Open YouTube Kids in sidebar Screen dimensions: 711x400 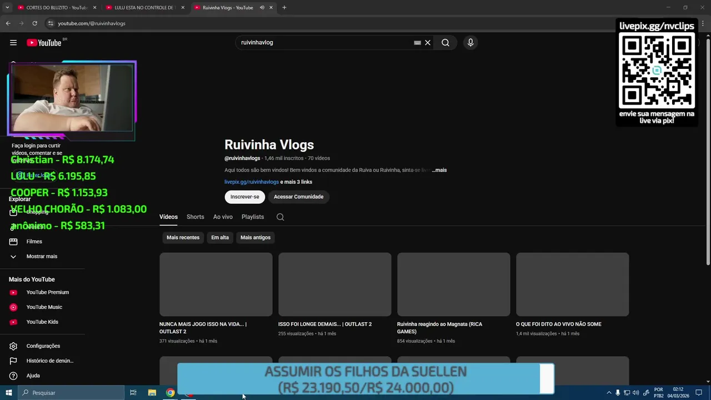(42, 322)
